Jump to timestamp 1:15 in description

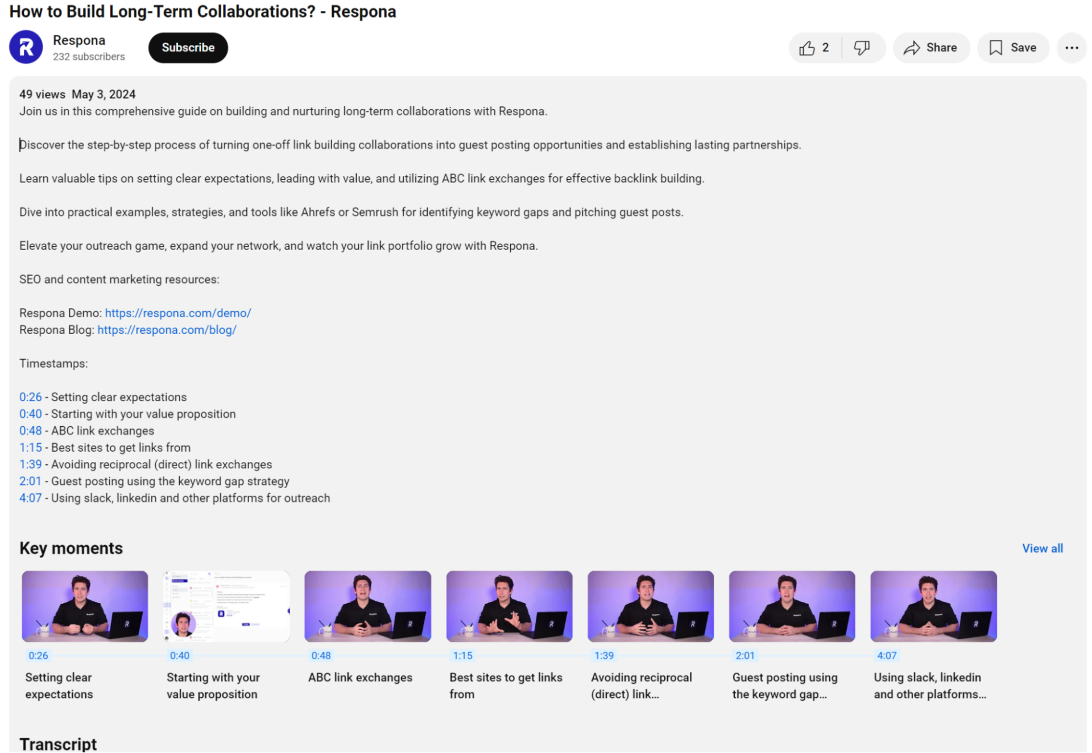click(x=31, y=448)
